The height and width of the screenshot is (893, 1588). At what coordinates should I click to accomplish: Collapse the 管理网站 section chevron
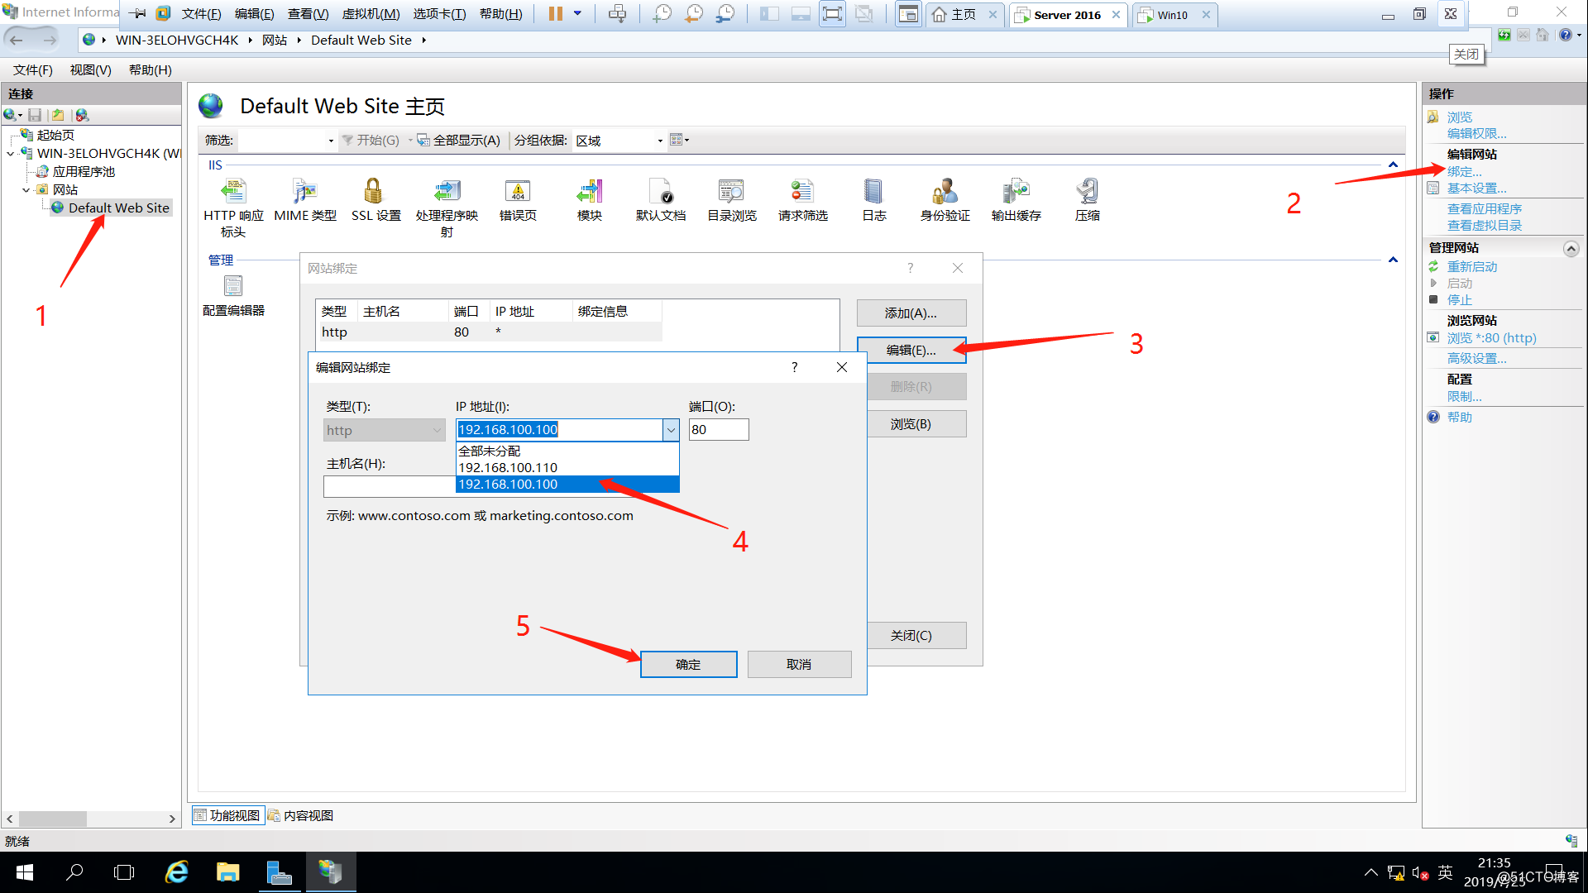tap(1571, 248)
